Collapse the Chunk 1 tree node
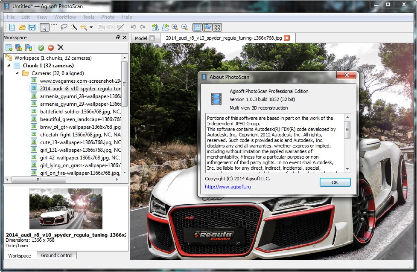 9,65
